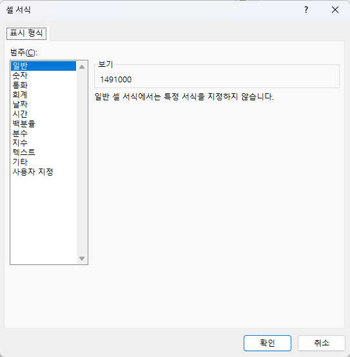This screenshot has height=357, width=350.
Task: Select the 텍스트 category
Action: coord(43,152)
